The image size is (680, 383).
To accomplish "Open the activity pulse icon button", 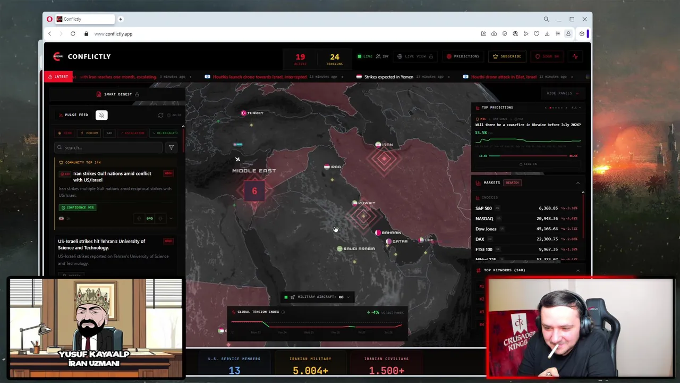I will pos(575,56).
